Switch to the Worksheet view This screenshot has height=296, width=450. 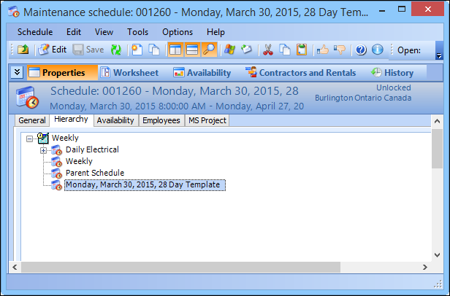click(x=129, y=72)
